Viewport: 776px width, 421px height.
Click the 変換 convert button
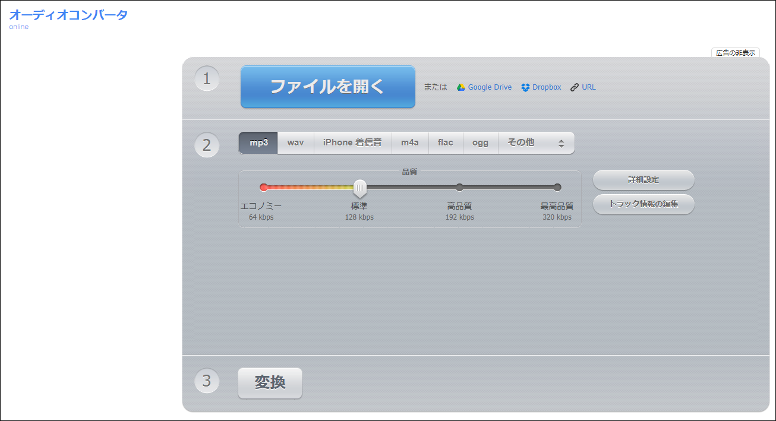pyautogui.click(x=270, y=383)
